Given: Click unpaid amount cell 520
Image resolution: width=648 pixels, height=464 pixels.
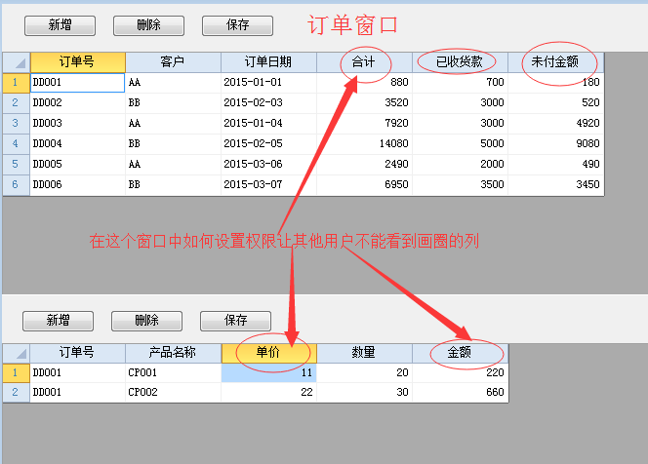Looking at the screenshot, I should (555, 102).
